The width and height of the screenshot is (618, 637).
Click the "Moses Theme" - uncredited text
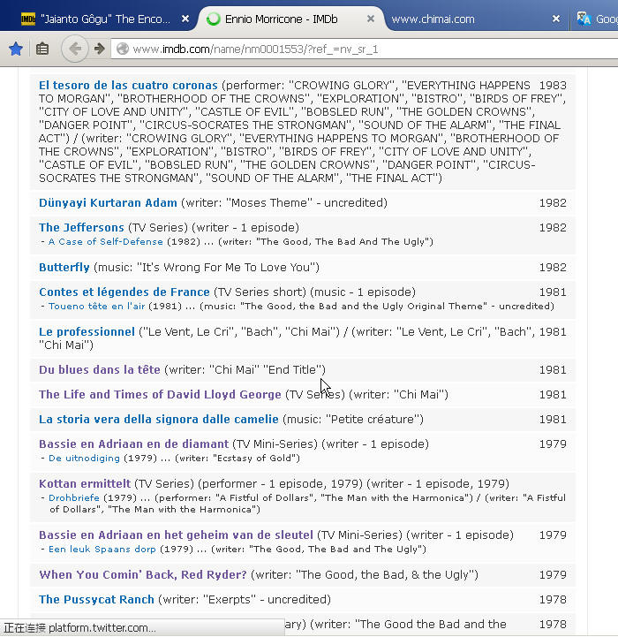pyautogui.click(x=305, y=202)
